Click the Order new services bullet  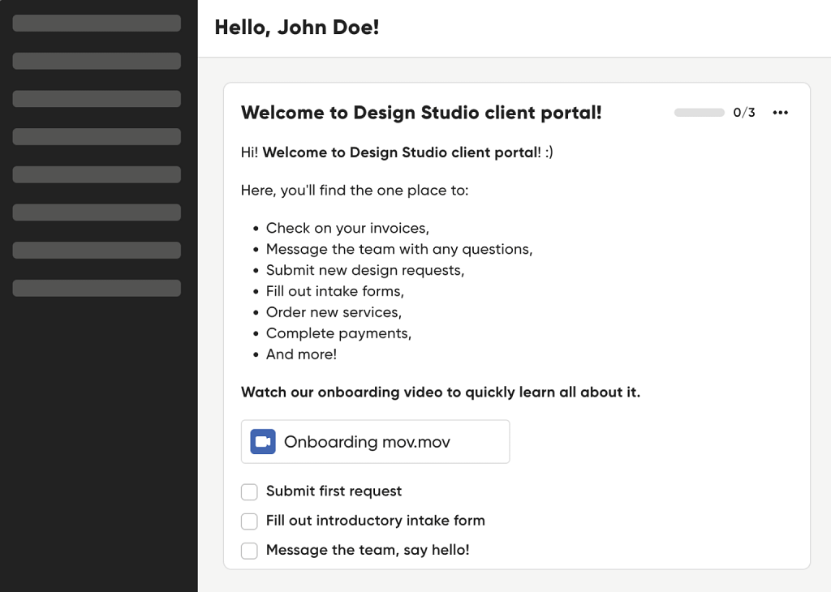pos(334,312)
